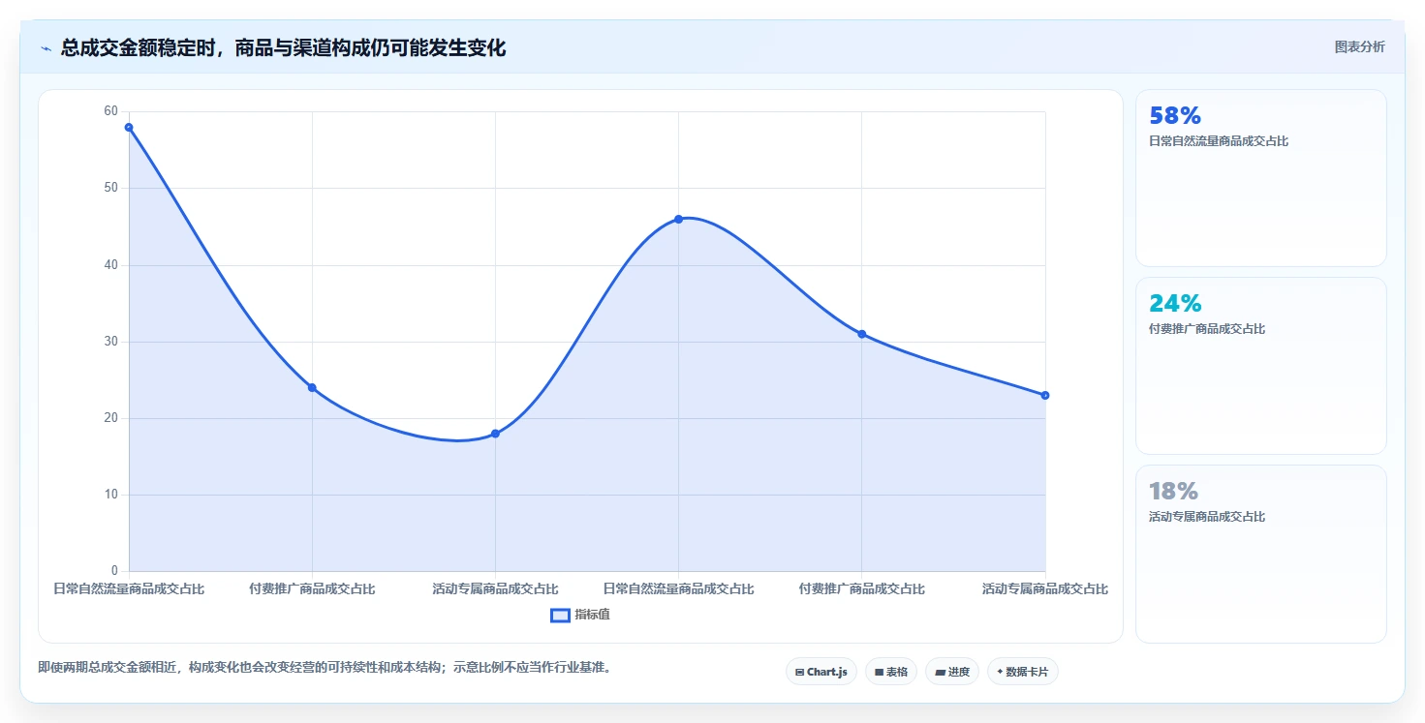Click the last data point at value 23
This screenshot has width=1425, height=723.
click(1045, 395)
